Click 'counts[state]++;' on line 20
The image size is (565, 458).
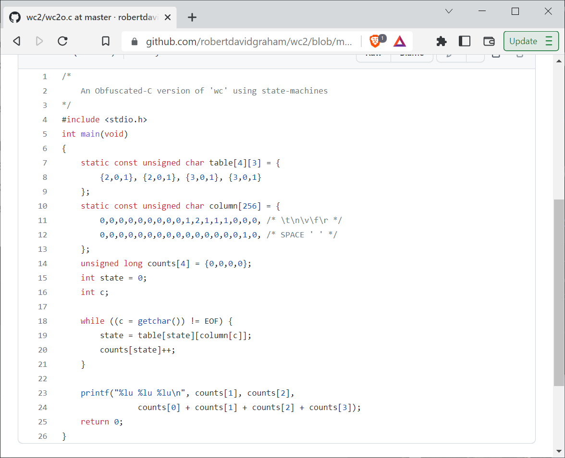coord(137,350)
